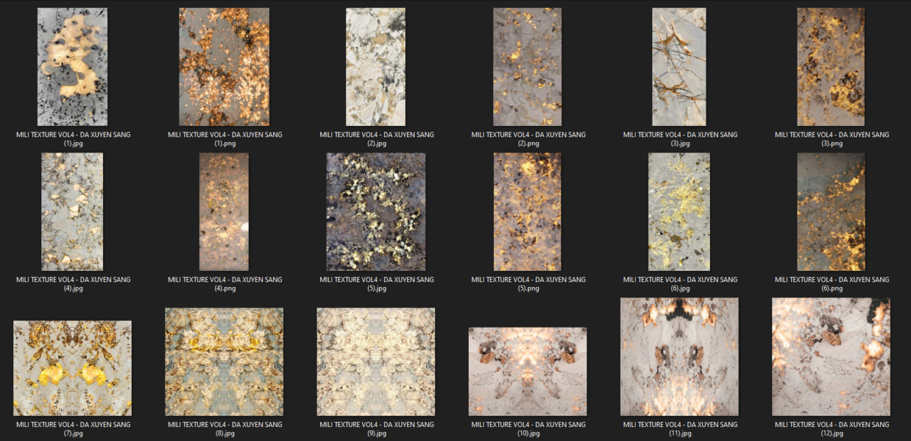Select thumbnail of DA XUYEN SANG (1).png
The image size is (911, 441).
[224, 67]
